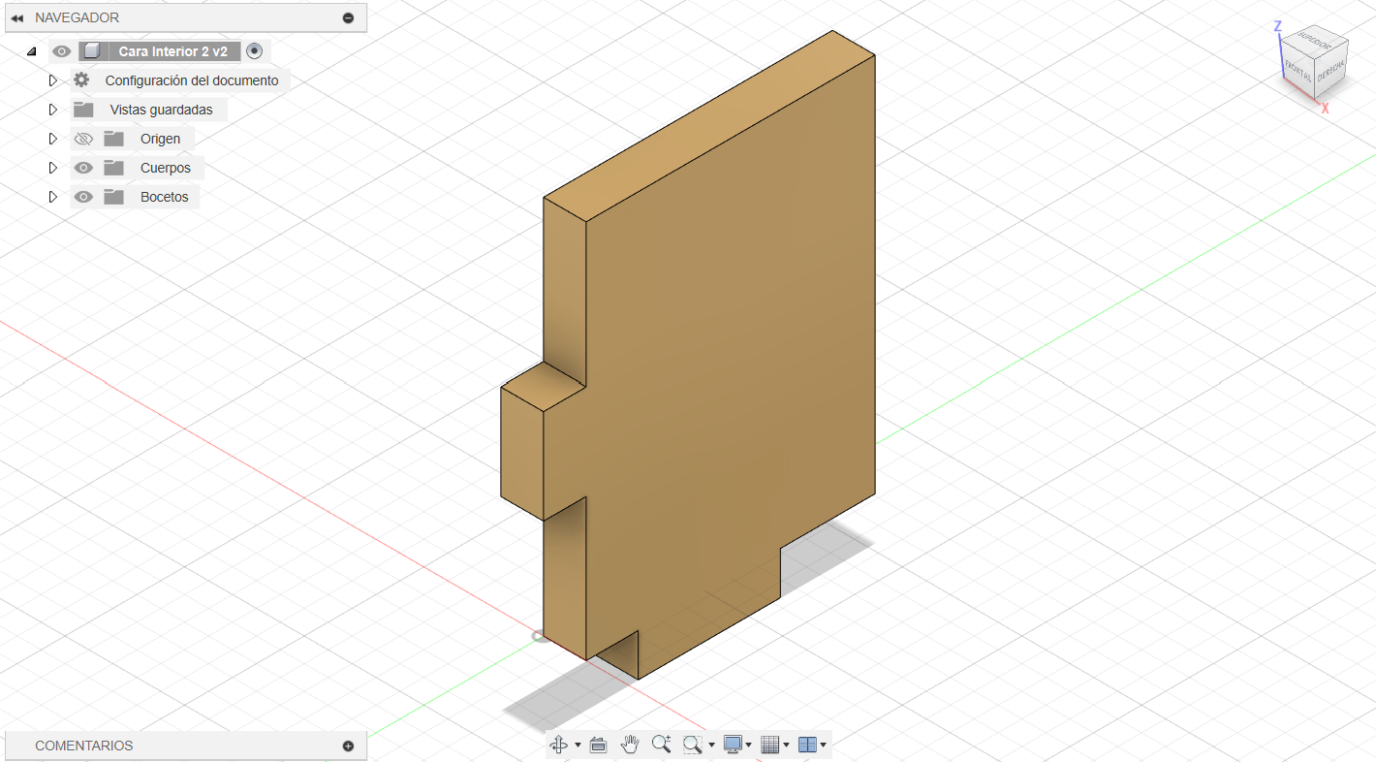The width and height of the screenshot is (1376, 762).
Task: Open the Orbit tool dropdown arrow
Action: [x=578, y=746]
